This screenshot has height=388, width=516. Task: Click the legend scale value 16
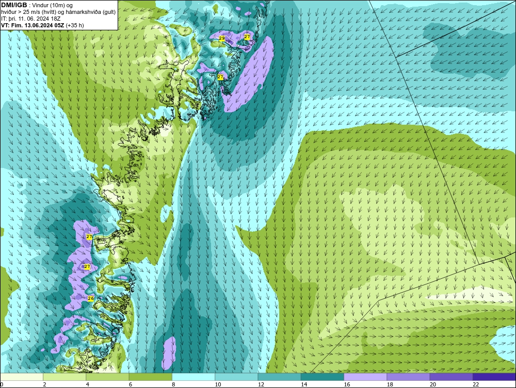coord(347,385)
